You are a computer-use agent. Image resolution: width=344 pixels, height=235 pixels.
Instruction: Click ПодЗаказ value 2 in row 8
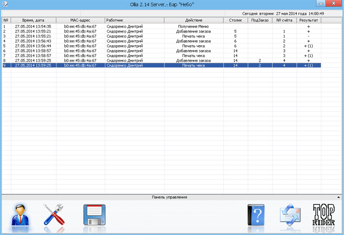pyautogui.click(x=260, y=60)
